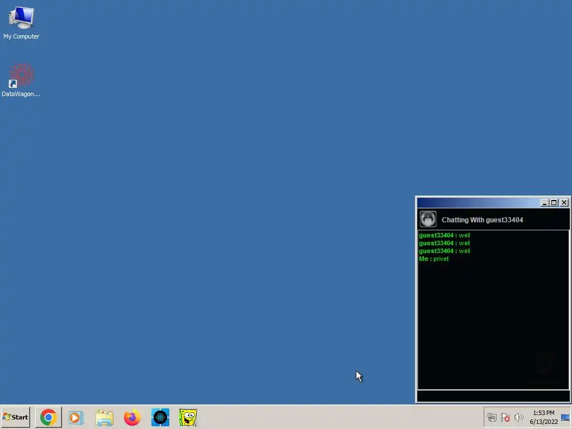Open the media player taskbar icon
This screenshot has width=572, height=429.
(x=76, y=417)
